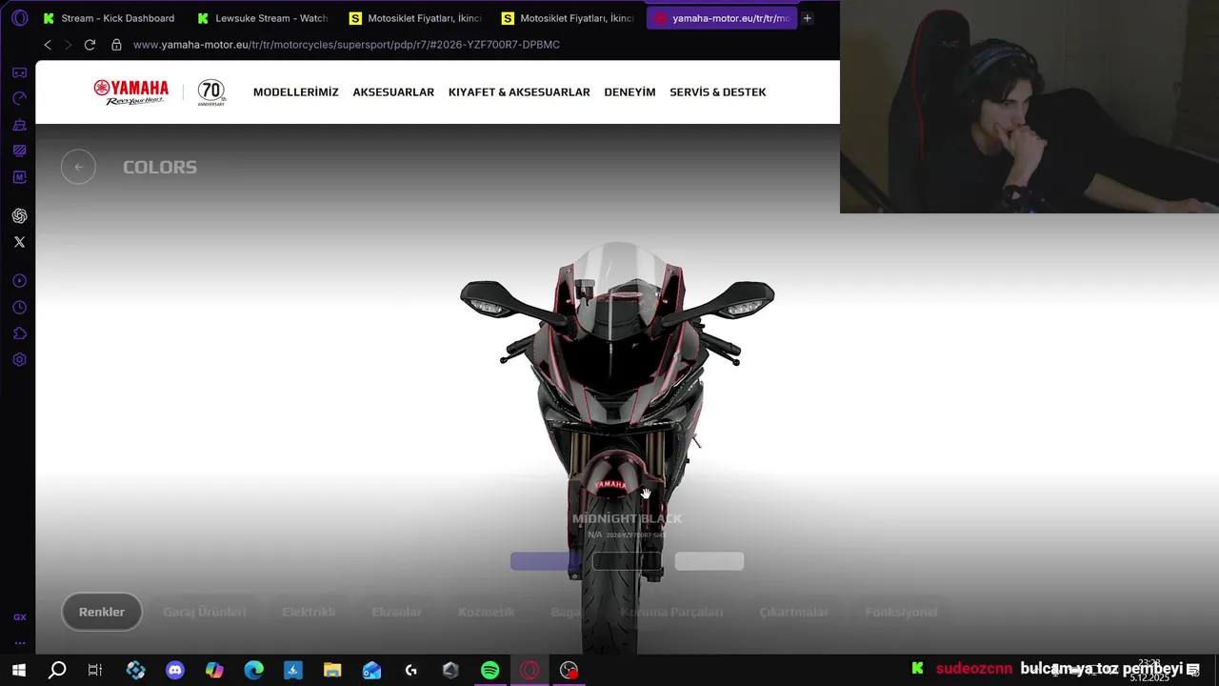Open the Player icon in Opera sidebar
Screen dimensions: 1219x686
click(19, 281)
